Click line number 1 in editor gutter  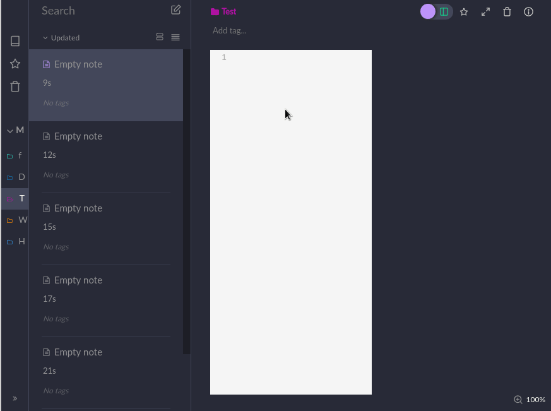click(224, 57)
